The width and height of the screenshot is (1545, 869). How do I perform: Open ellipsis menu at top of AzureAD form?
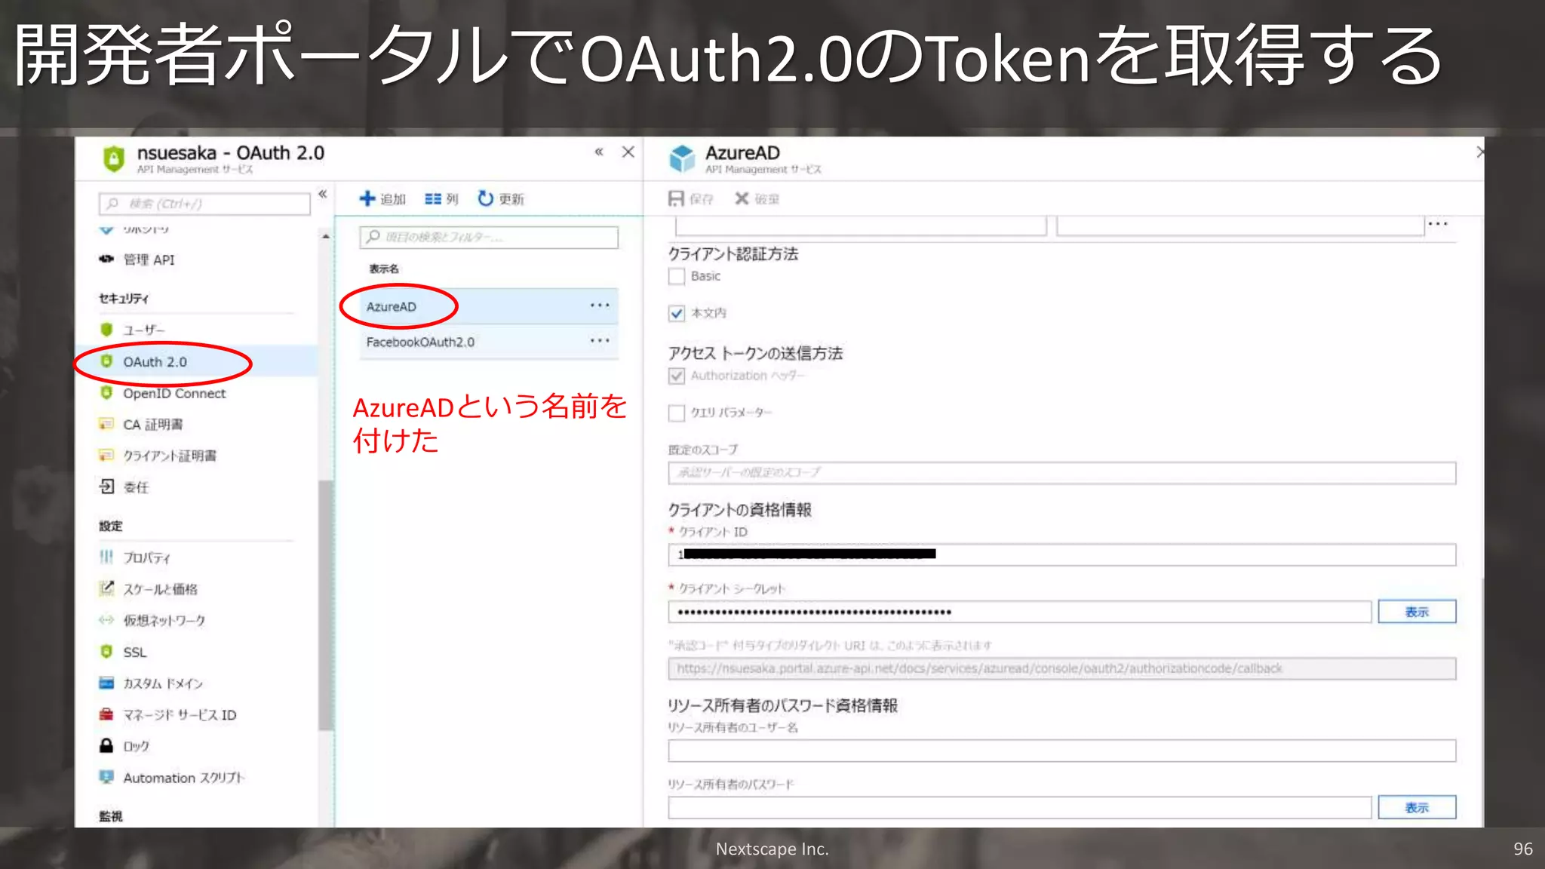(1438, 224)
